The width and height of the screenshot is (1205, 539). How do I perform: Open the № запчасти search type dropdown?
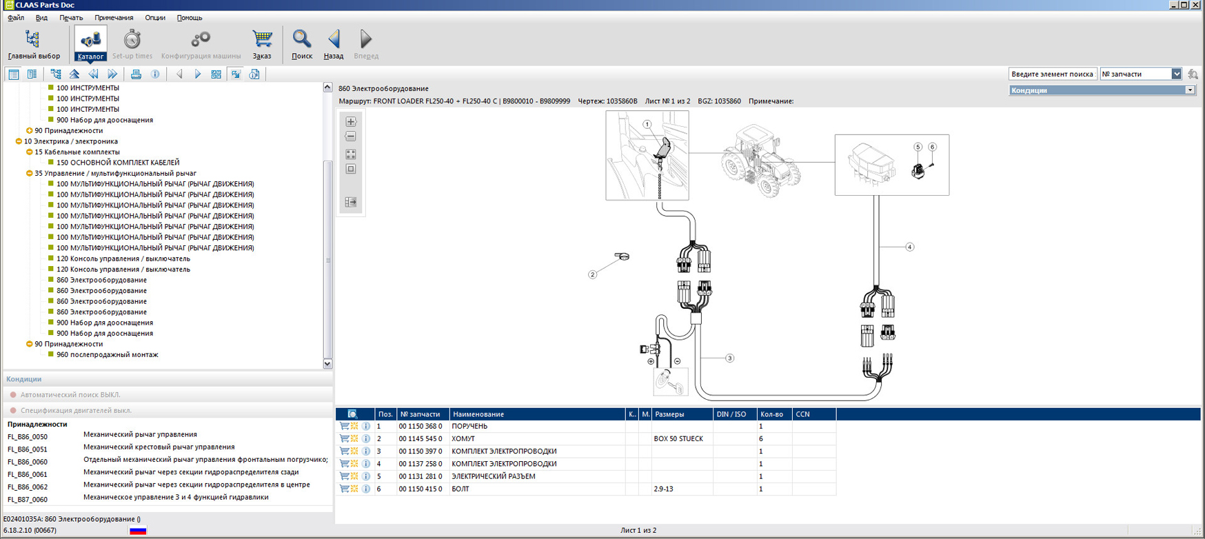pyautogui.click(x=1176, y=74)
